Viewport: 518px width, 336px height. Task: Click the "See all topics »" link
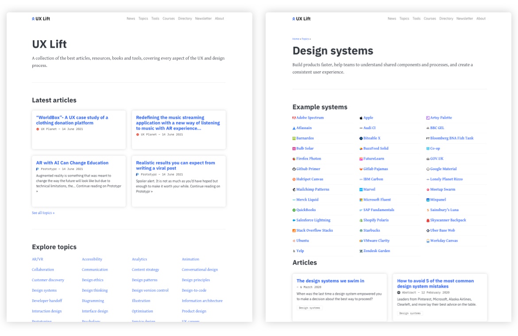pos(43,213)
